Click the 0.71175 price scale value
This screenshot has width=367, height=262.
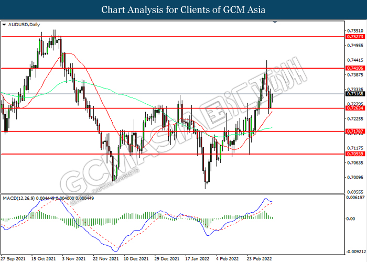pyautogui.click(x=355, y=148)
